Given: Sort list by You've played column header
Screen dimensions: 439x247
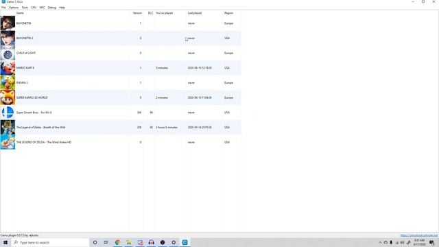Looking at the screenshot, I should [164, 13].
